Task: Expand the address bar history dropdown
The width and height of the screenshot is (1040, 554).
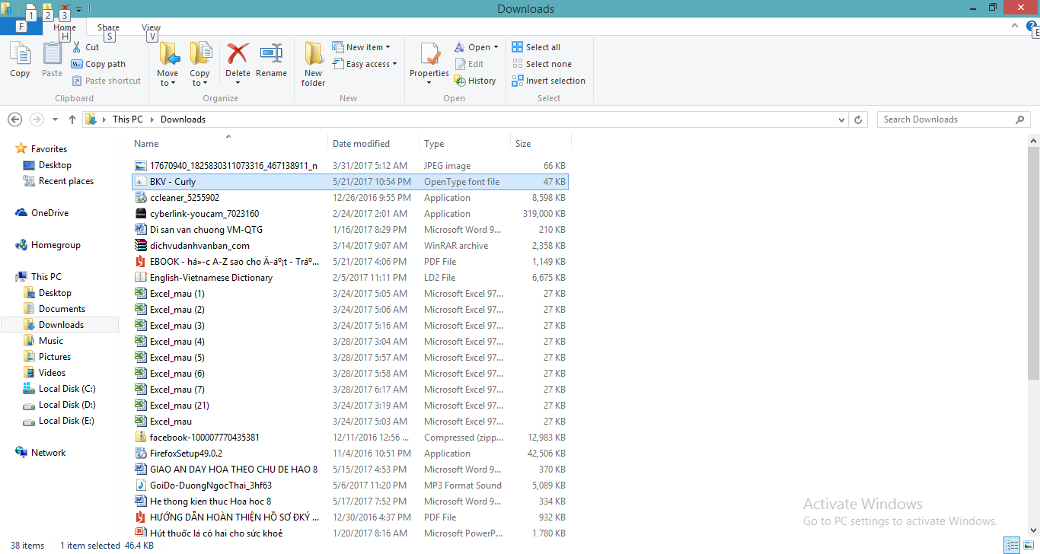Action: pyautogui.click(x=841, y=119)
